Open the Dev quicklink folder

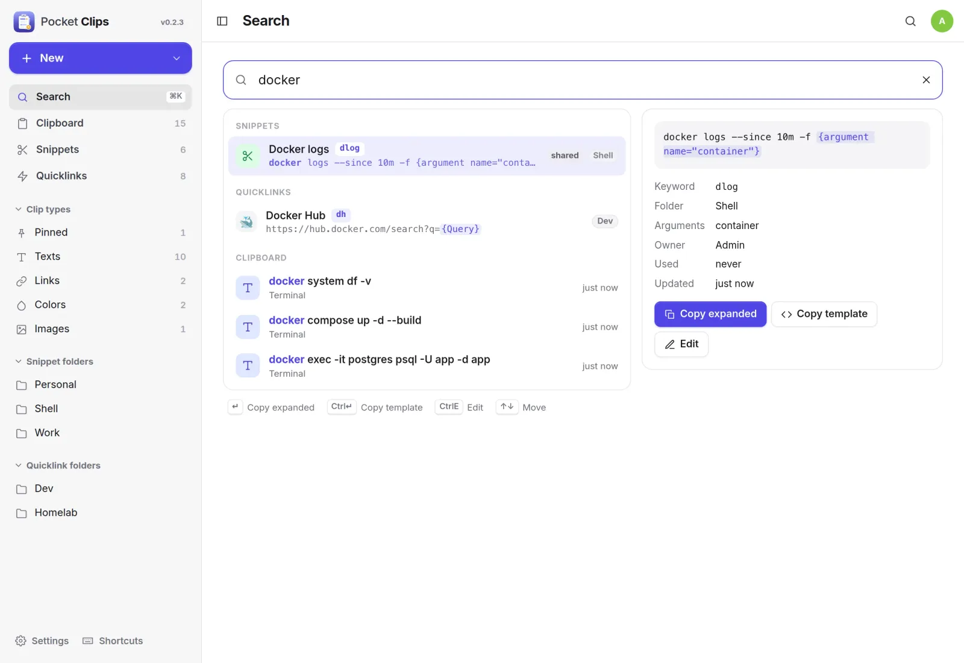pos(100,489)
